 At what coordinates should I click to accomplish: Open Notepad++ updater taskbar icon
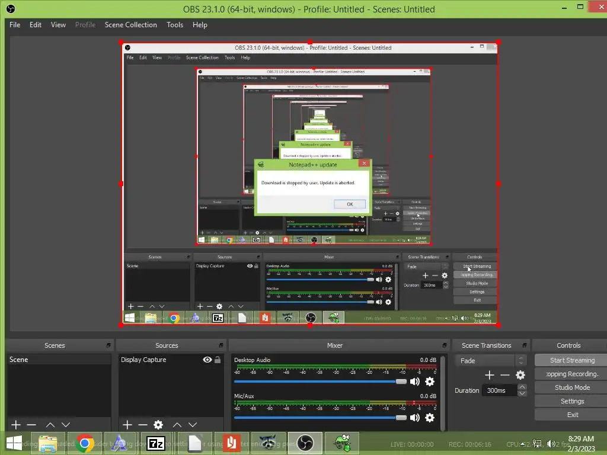tap(342, 443)
